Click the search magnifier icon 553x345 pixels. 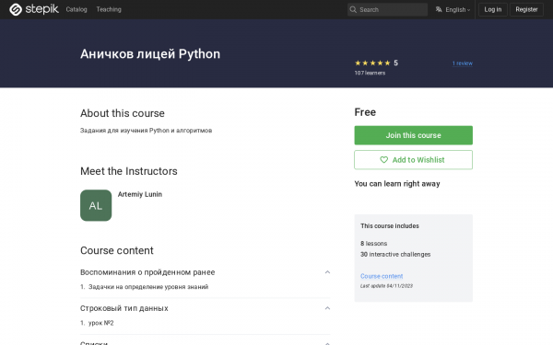(x=353, y=9)
